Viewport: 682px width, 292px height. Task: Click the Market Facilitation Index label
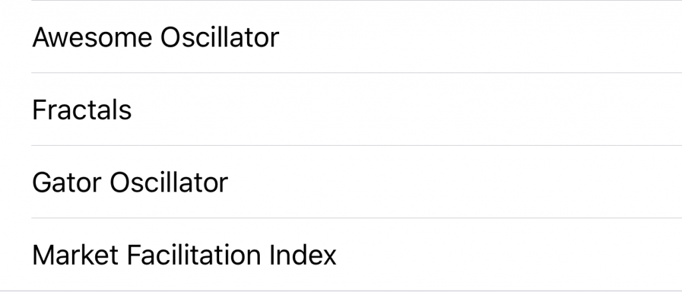184,255
